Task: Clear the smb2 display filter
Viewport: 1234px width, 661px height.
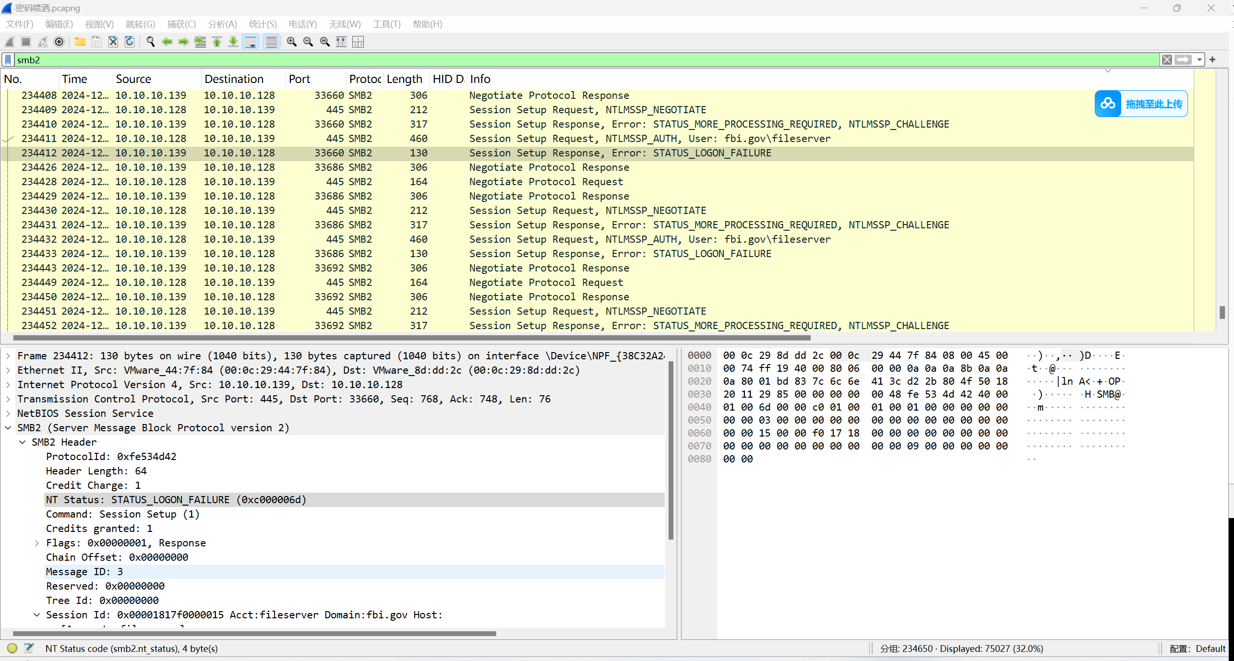Action: [1167, 60]
